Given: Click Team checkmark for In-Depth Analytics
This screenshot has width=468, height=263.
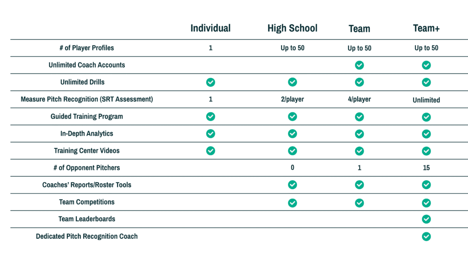Looking at the screenshot, I should (x=359, y=134).
